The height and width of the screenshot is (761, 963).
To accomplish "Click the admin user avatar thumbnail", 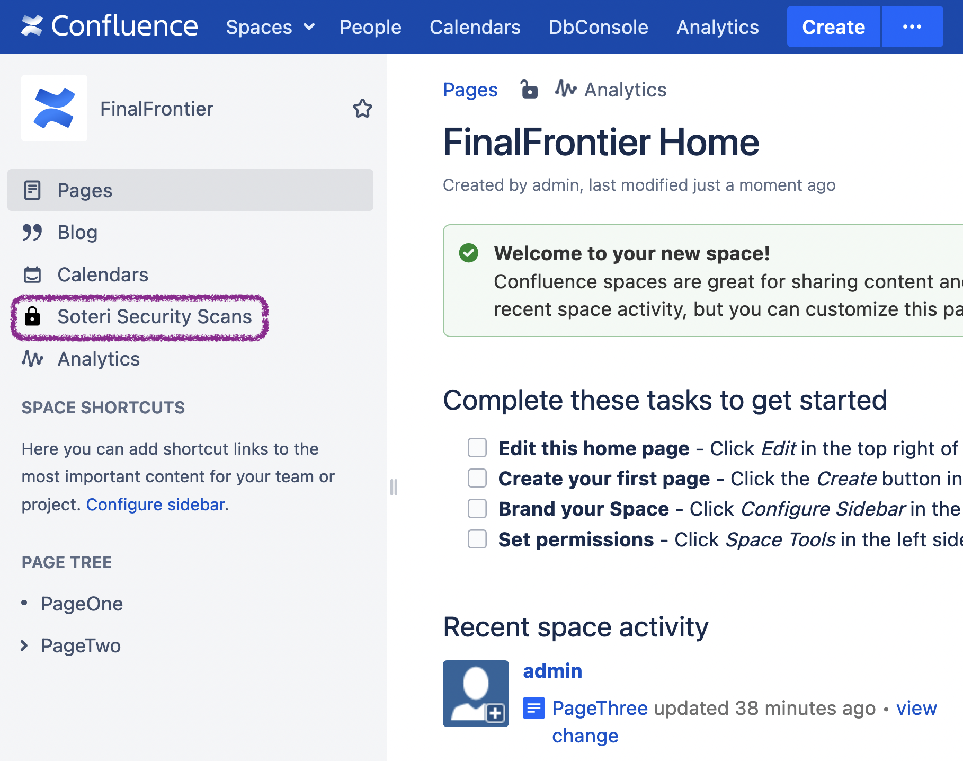I will pos(476,693).
